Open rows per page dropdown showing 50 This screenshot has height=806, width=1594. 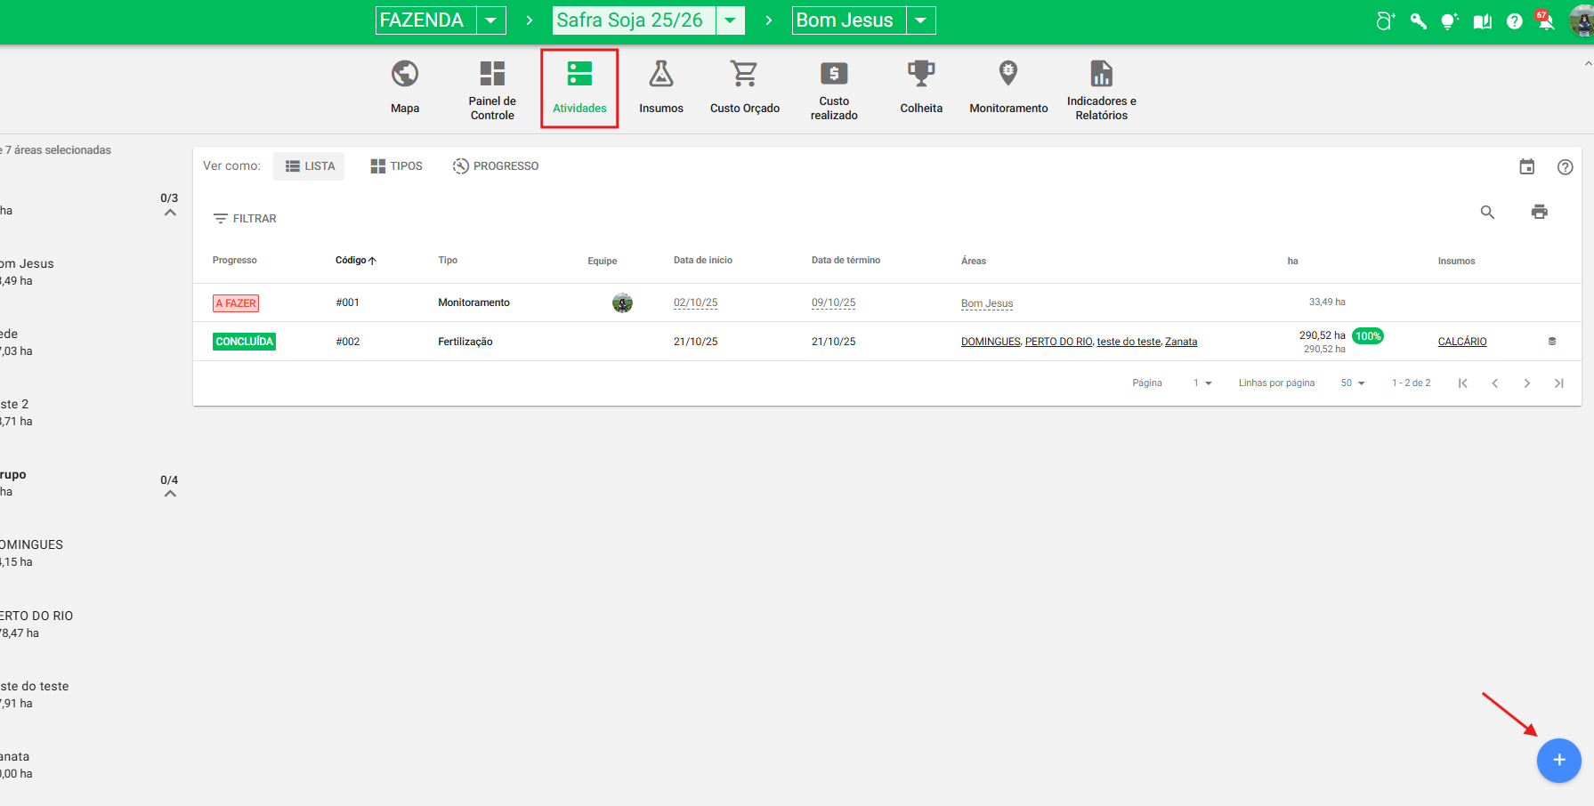(x=1353, y=383)
